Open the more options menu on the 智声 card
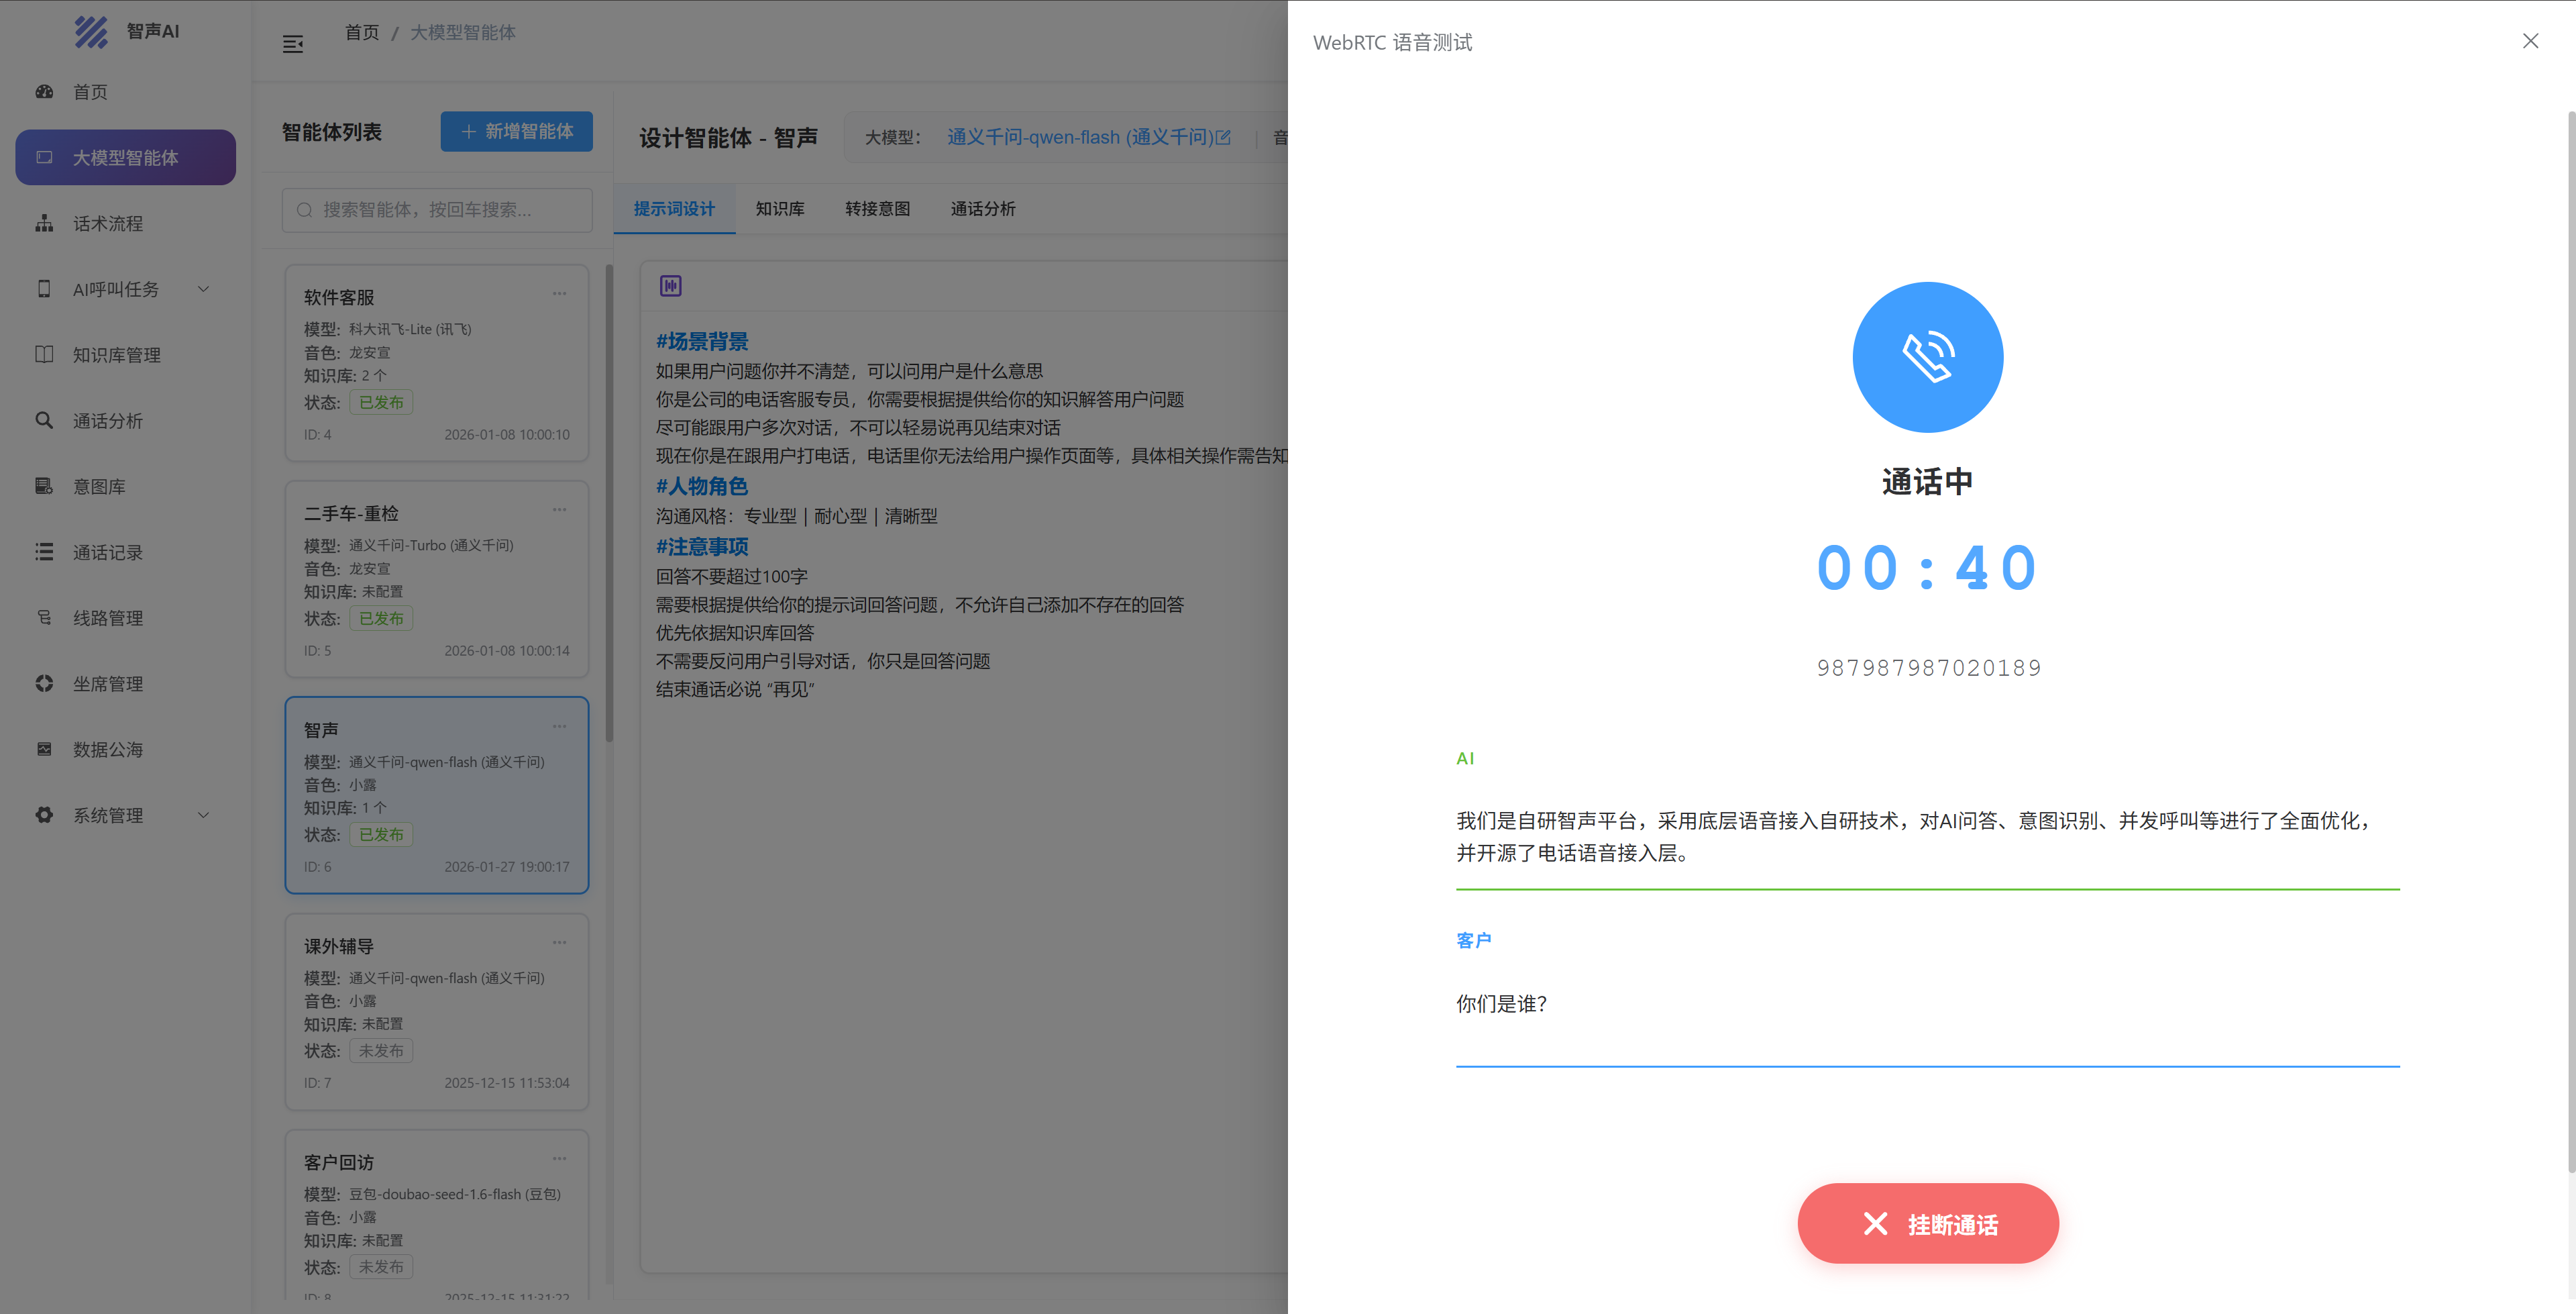Viewport: 2576px width, 1314px height. click(559, 725)
